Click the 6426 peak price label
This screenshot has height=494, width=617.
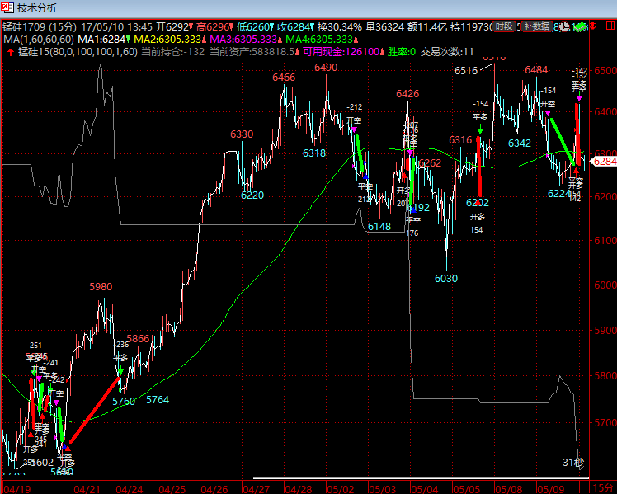(407, 94)
